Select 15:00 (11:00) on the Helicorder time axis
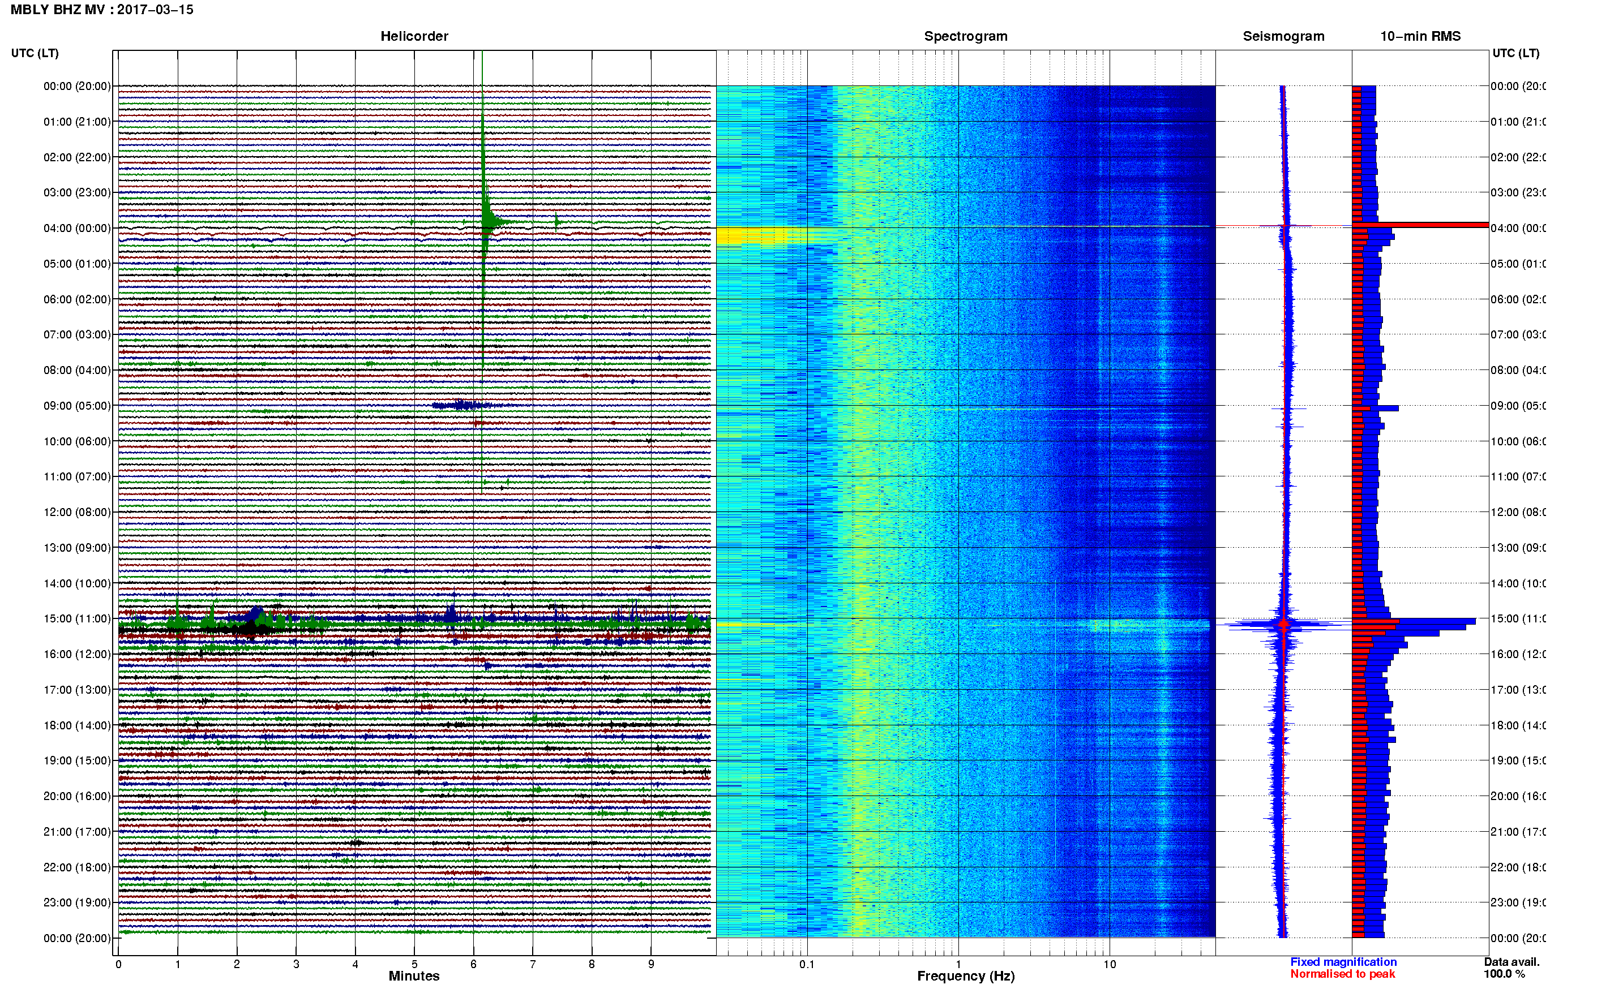 pos(77,619)
